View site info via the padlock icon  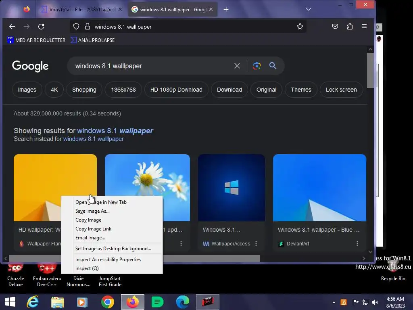click(x=88, y=26)
